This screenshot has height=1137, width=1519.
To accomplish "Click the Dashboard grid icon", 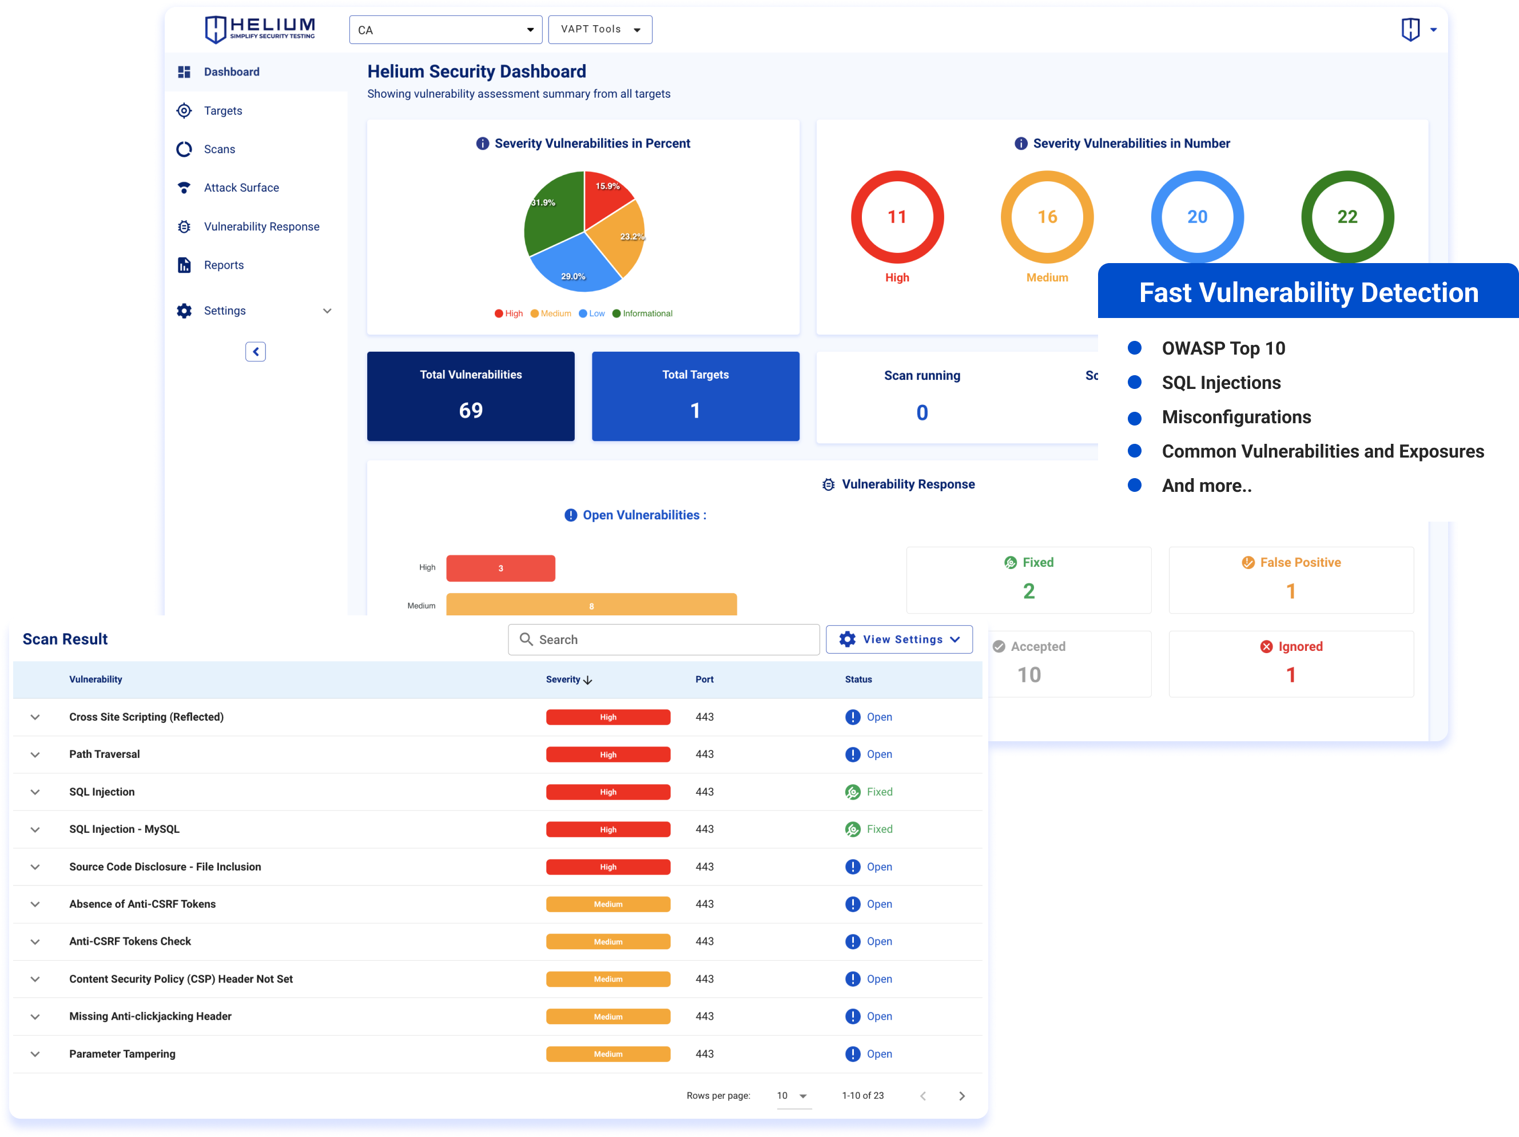I will [x=184, y=71].
